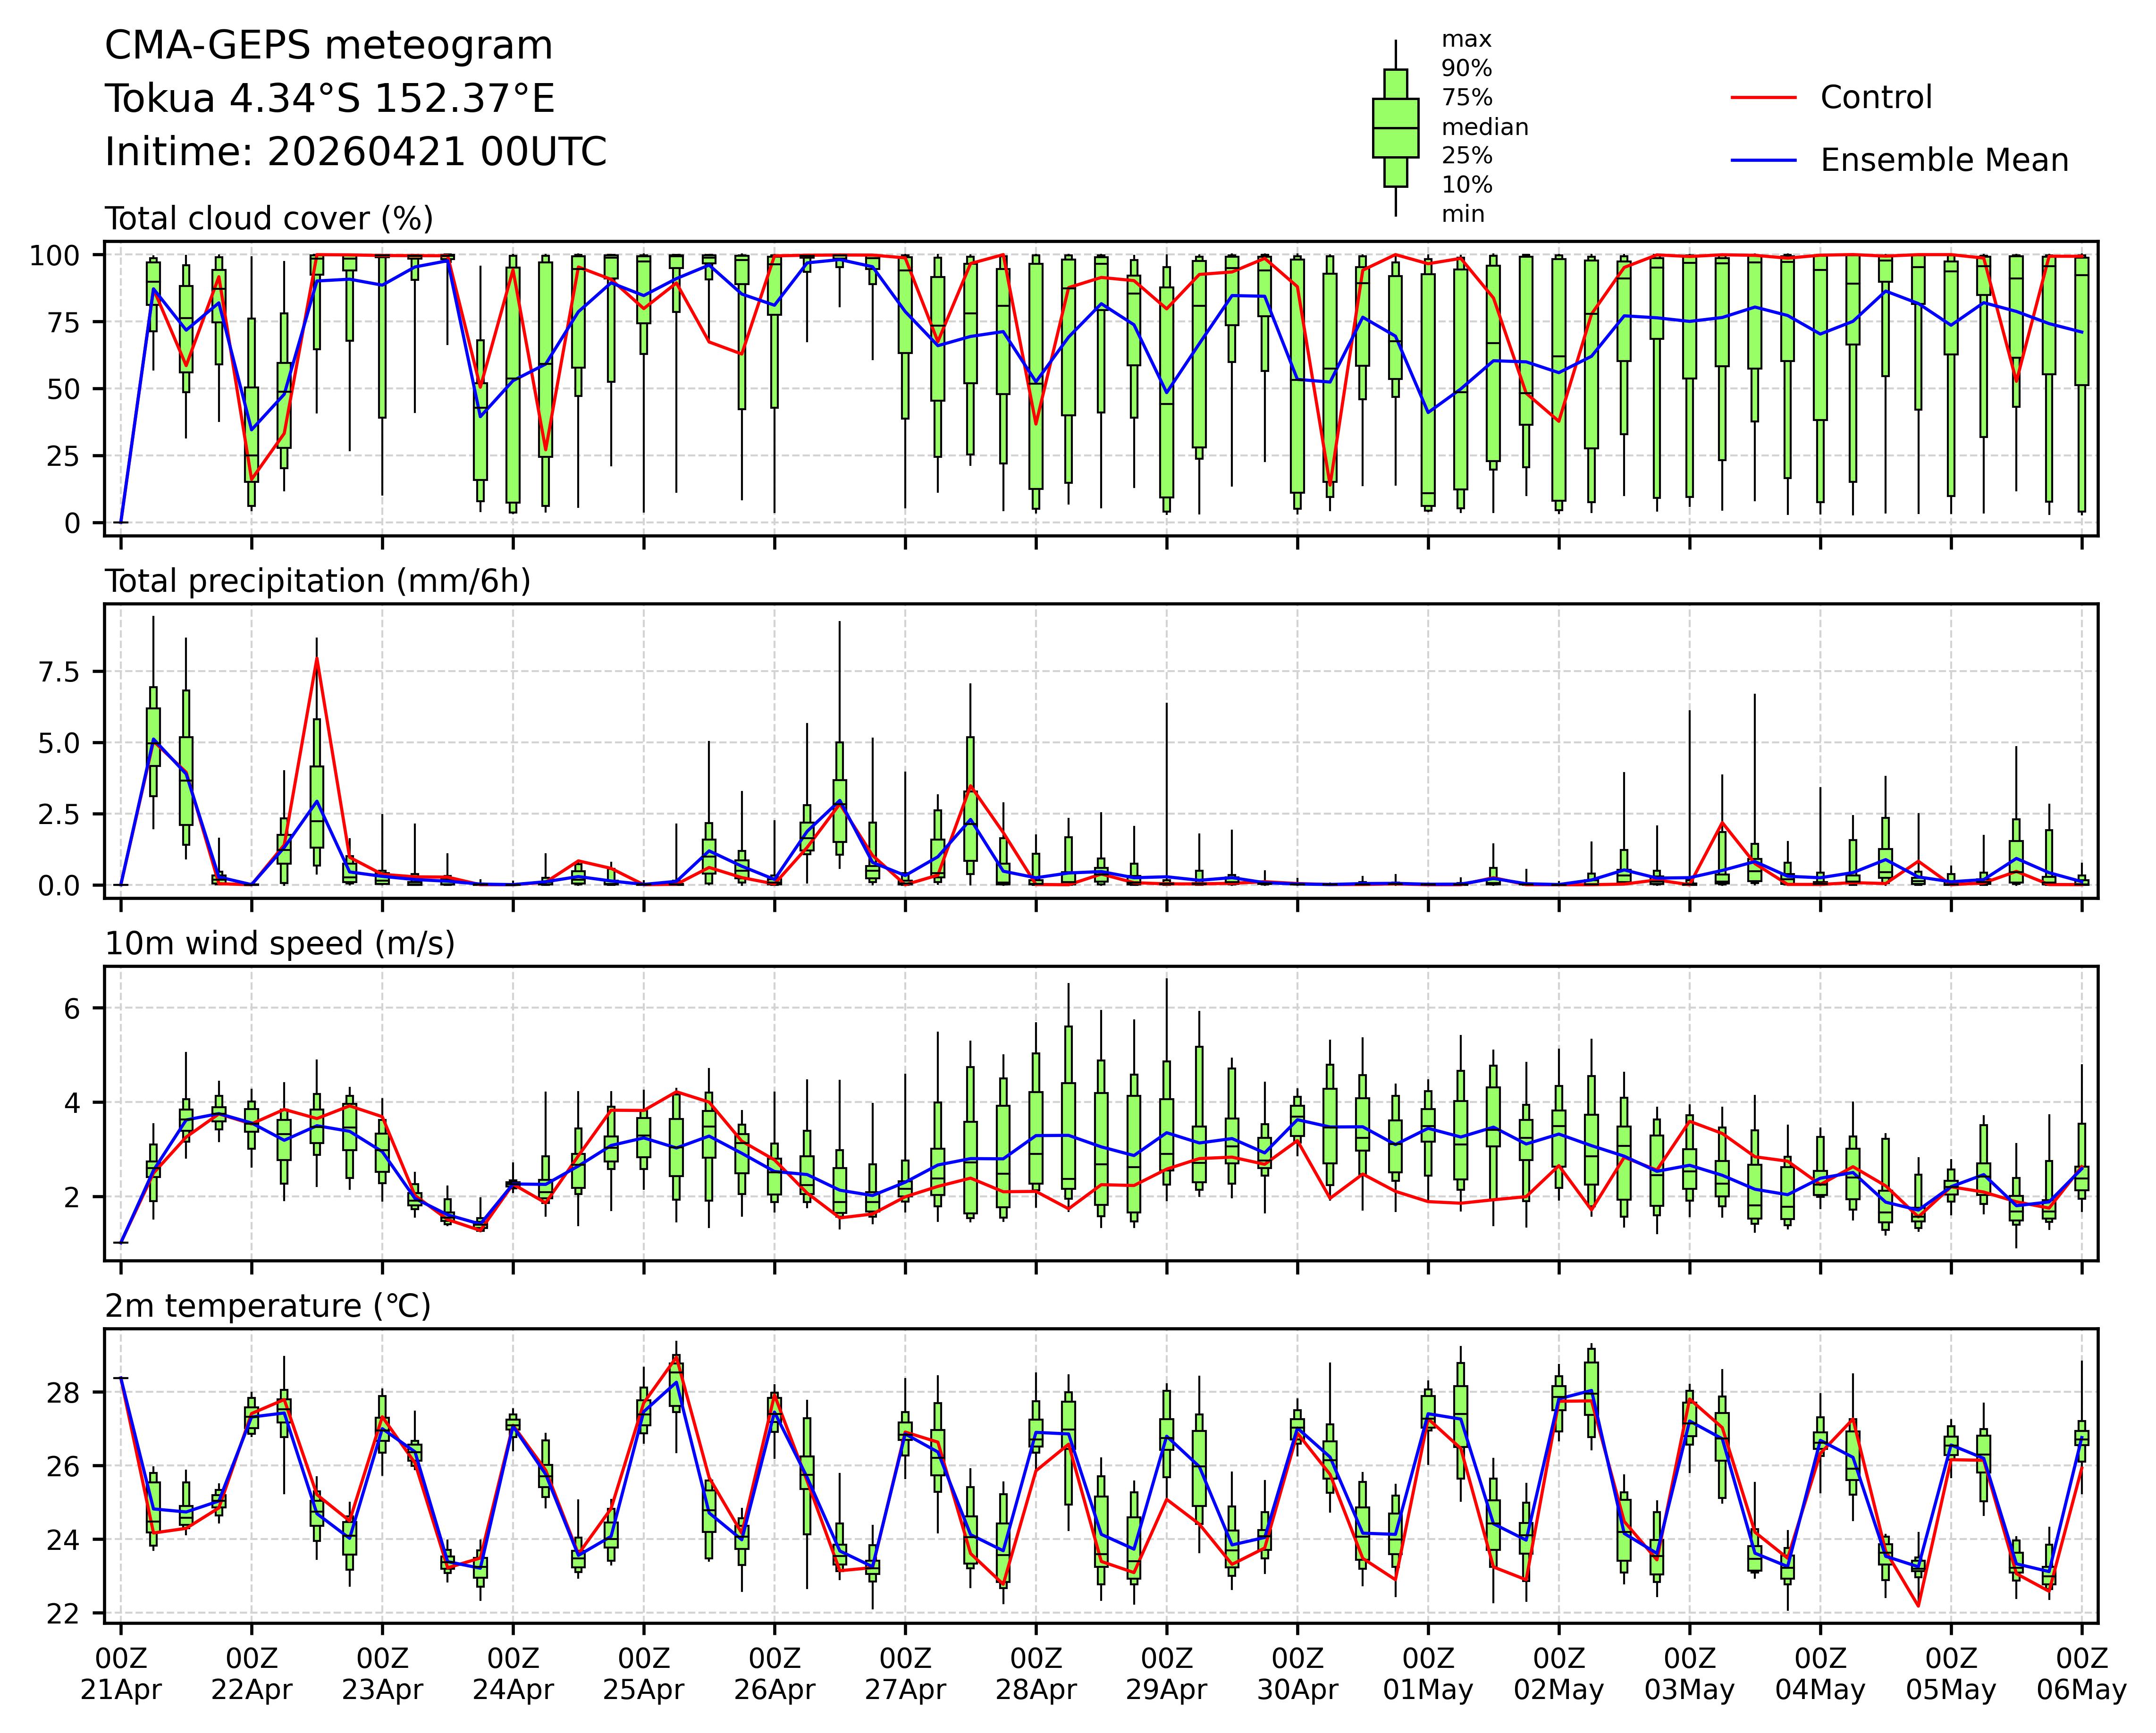Click the '10m wind speed (m/s)' panel title
This screenshot has height=1733, width=2156.
pyautogui.click(x=280, y=943)
